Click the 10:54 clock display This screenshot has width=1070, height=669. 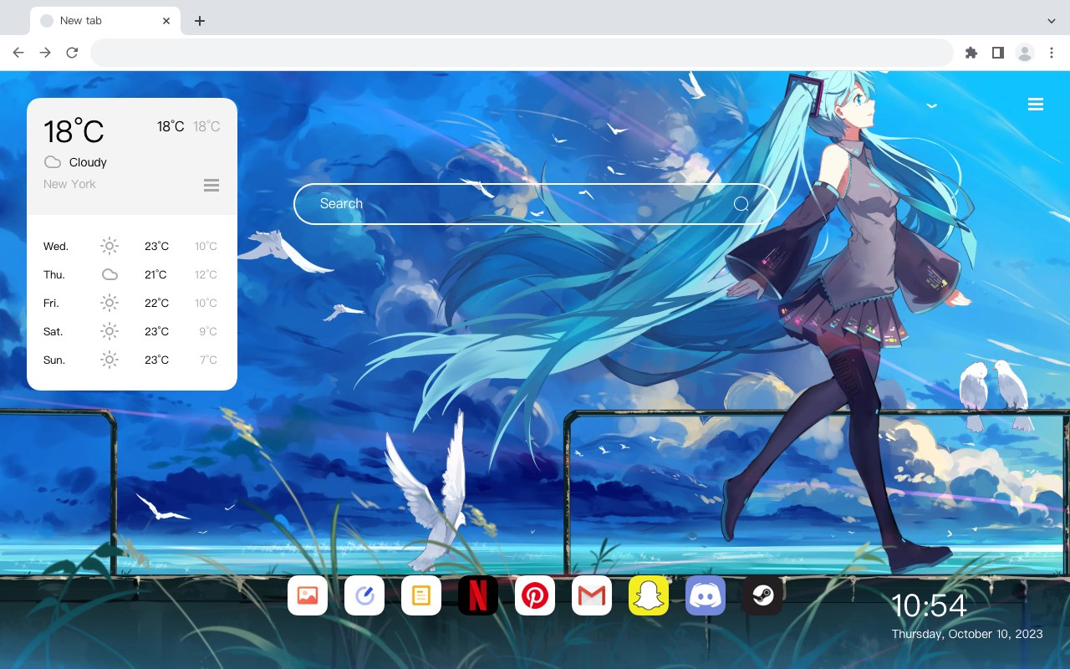[929, 605]
